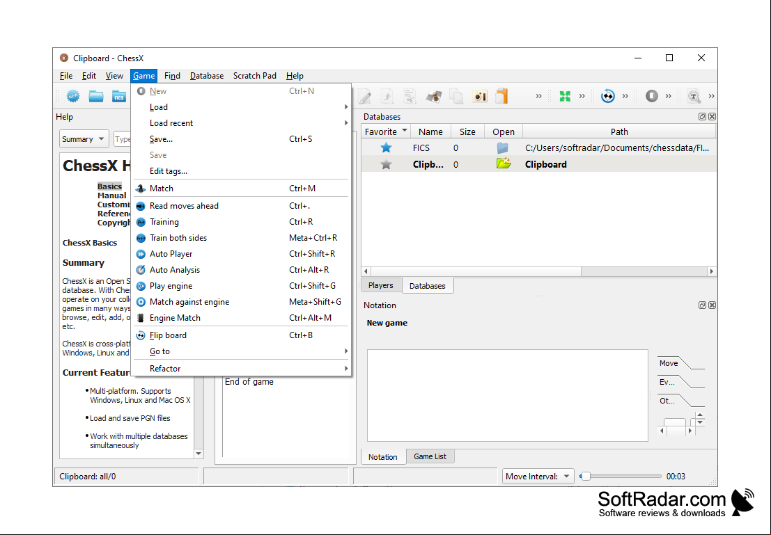Open the Find menu
Screen dimensions: 771x535
click(172, 76)
